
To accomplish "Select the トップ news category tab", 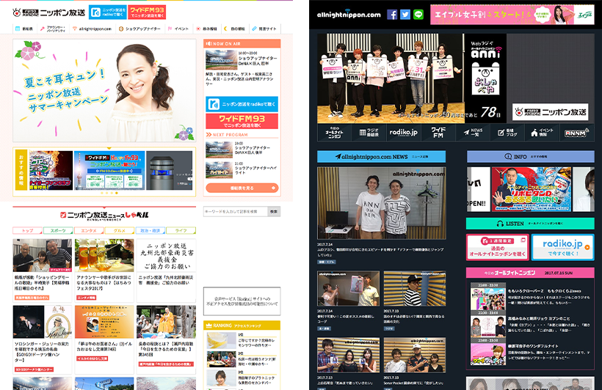I will (28, 230).
